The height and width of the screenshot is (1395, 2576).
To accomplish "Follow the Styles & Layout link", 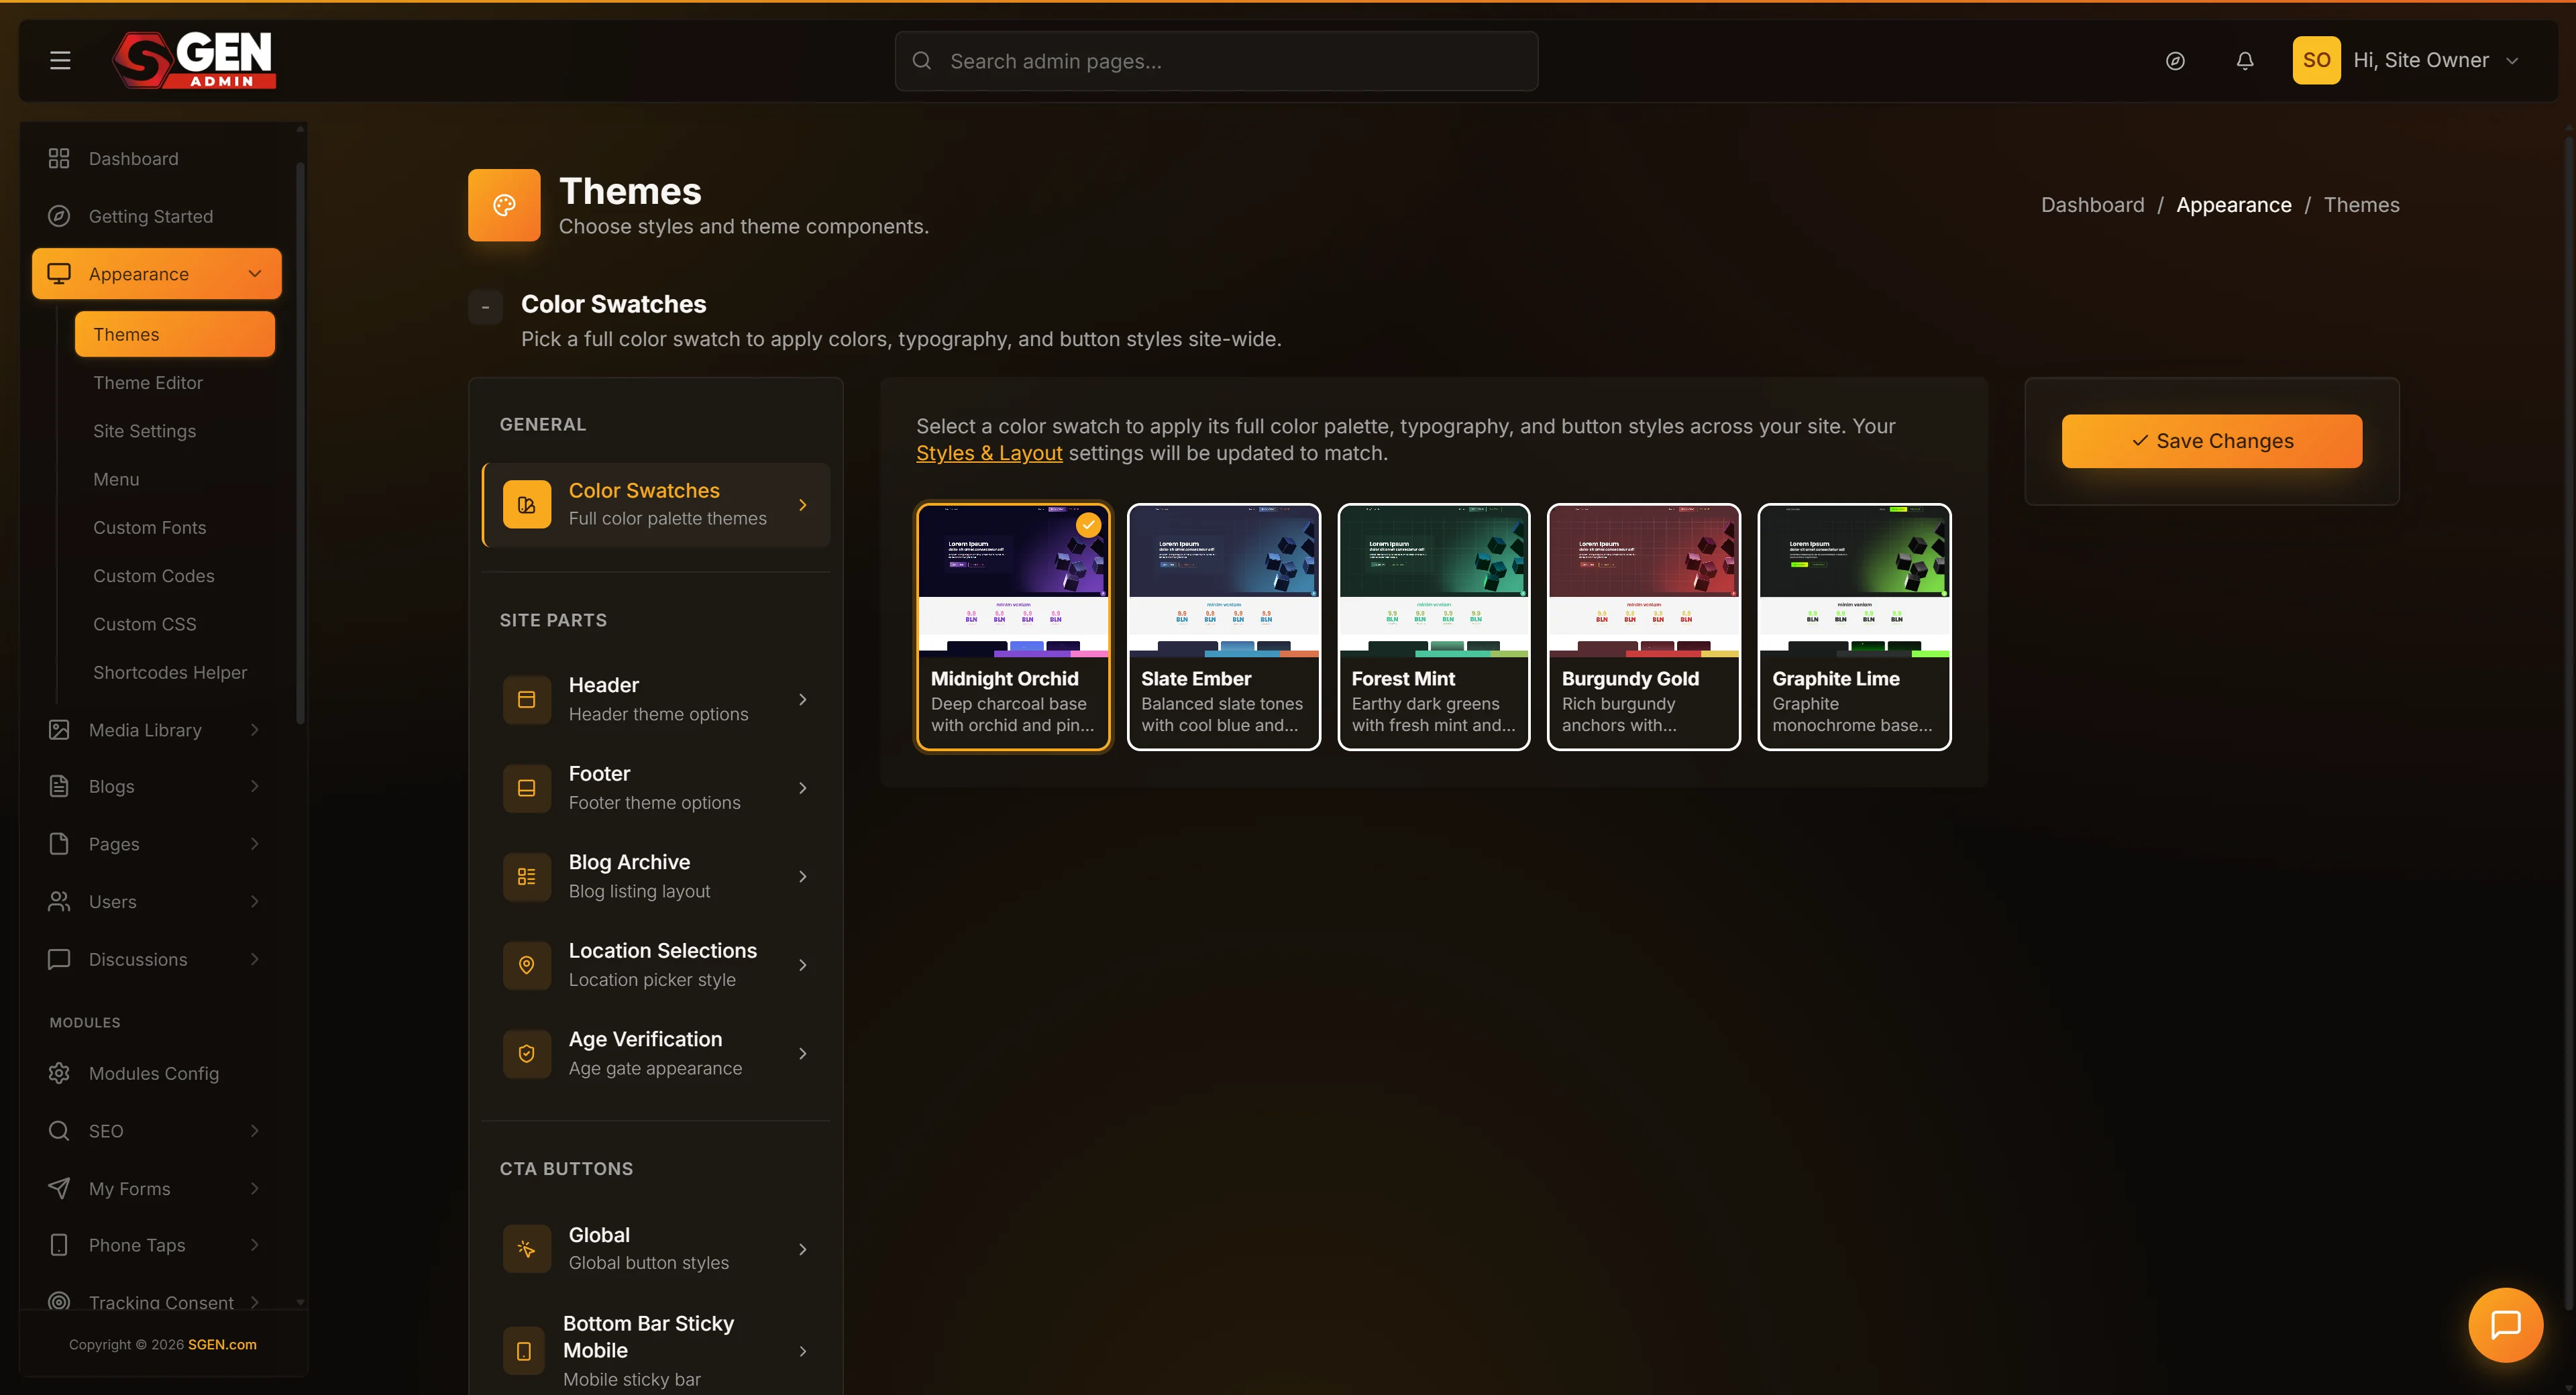I will pyautogui.click(x=989, y=453).
